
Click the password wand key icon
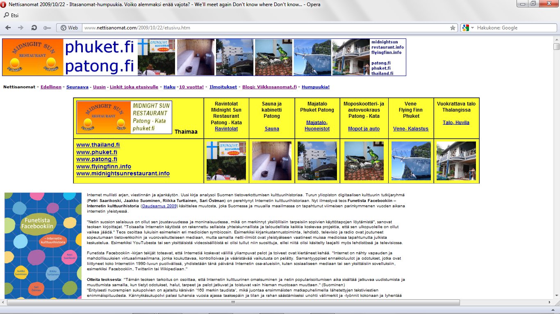(47, 28)
